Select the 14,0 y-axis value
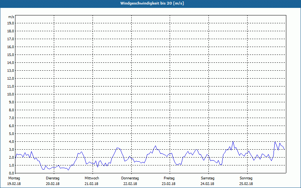This screenshot has width=301, height=188. click(11, 62)
